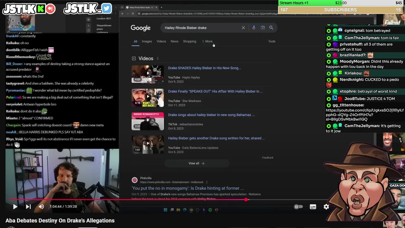Mute the video volume
Image resolution: width=405 pixels, height=228 pixels.
[x=41, y=206]
